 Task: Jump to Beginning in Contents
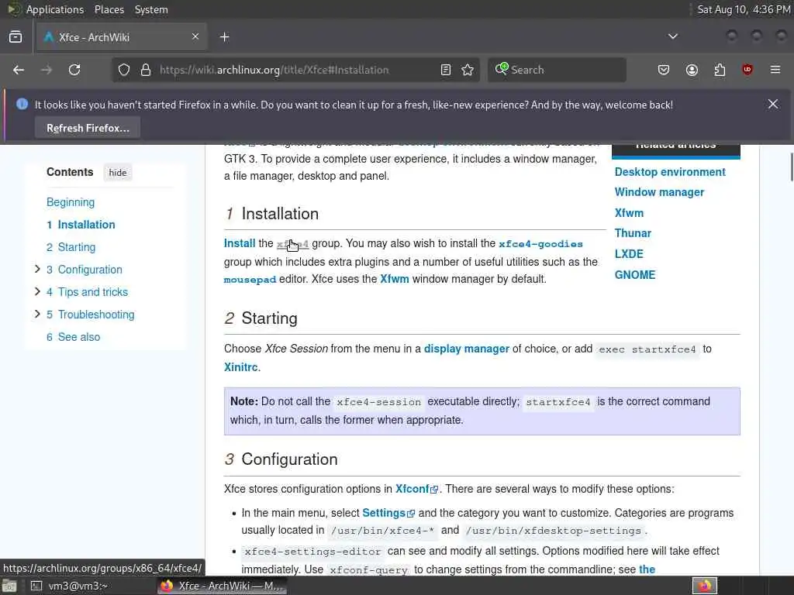tap(71, 202)
